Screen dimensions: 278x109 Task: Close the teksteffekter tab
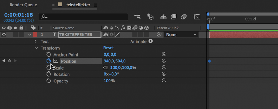(53, 5)
